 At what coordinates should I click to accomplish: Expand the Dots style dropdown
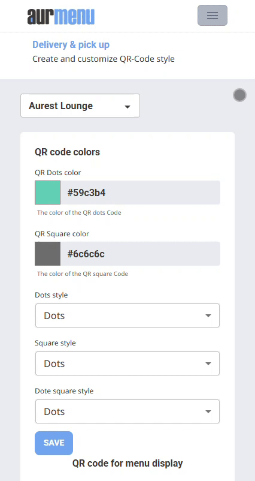[127, 315]
